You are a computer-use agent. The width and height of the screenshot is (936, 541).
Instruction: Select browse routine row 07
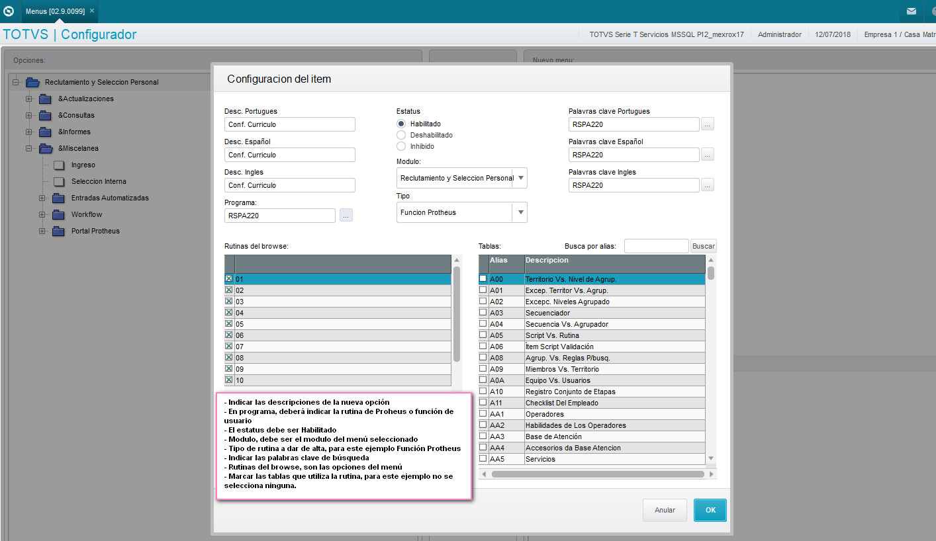(x=338, y=347)
